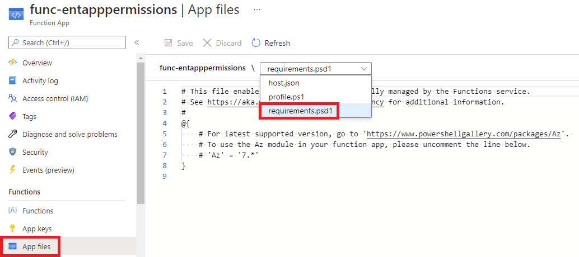Screen dimensions: 579x257
Task: Click the 'To use the Az module' comment
Action: click(x=365, y=144)
